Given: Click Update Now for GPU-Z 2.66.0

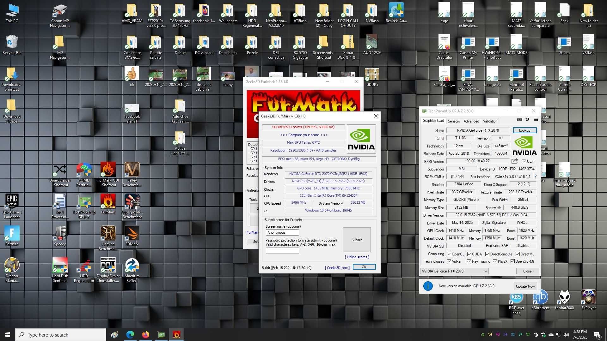Looking at the screenshot, I should 525,286.
